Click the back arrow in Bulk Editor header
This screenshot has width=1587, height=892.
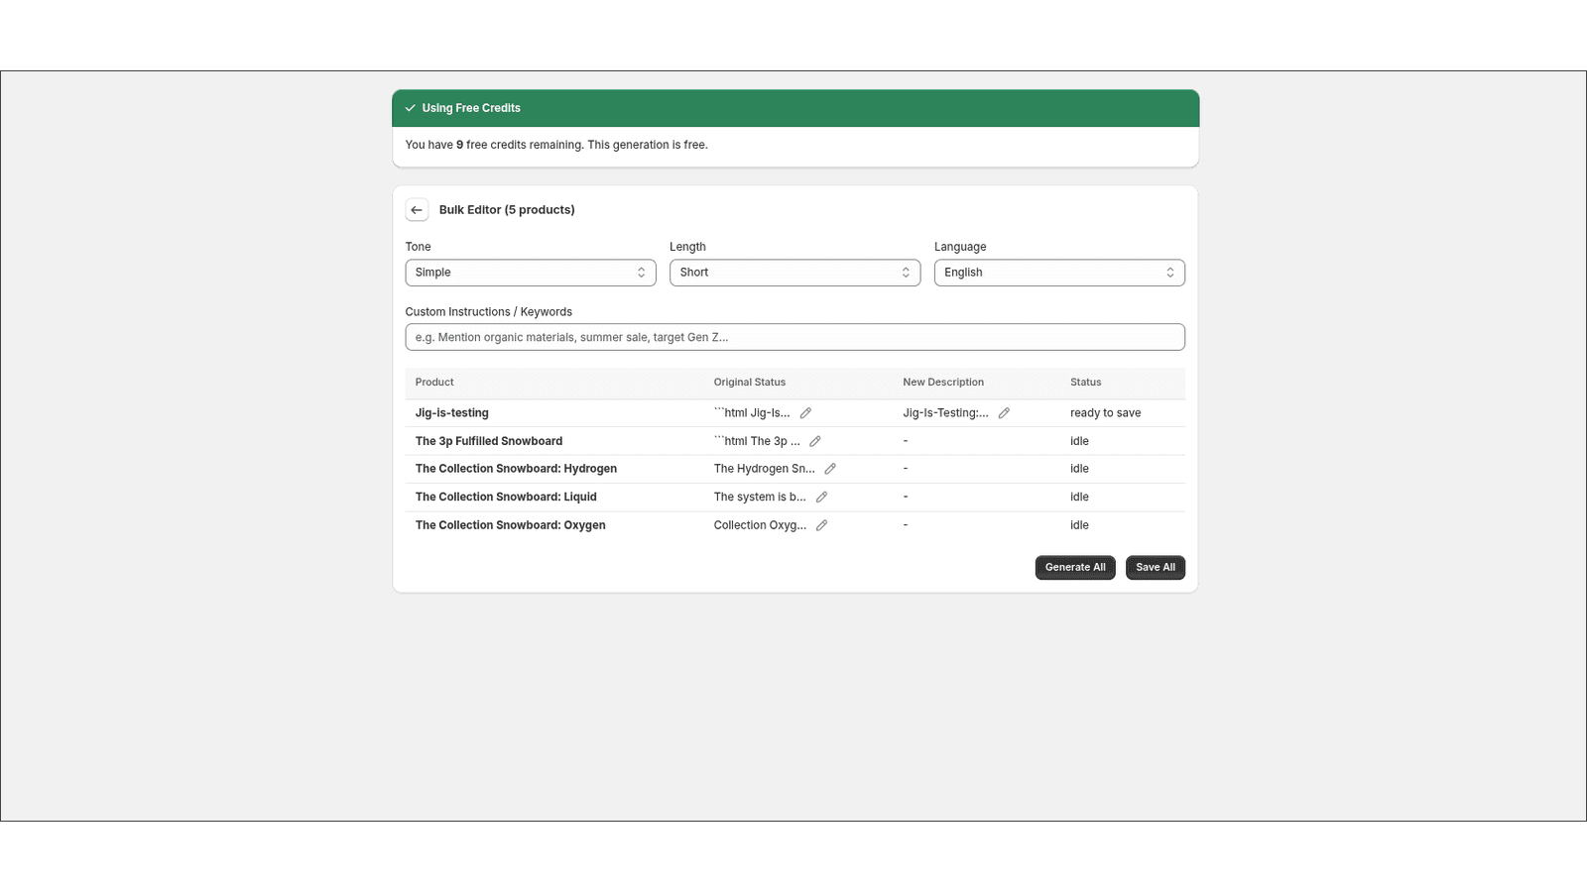[x=417, y=210]
